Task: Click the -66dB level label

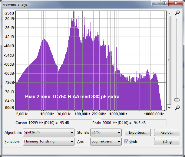Action: coord(9,73)
